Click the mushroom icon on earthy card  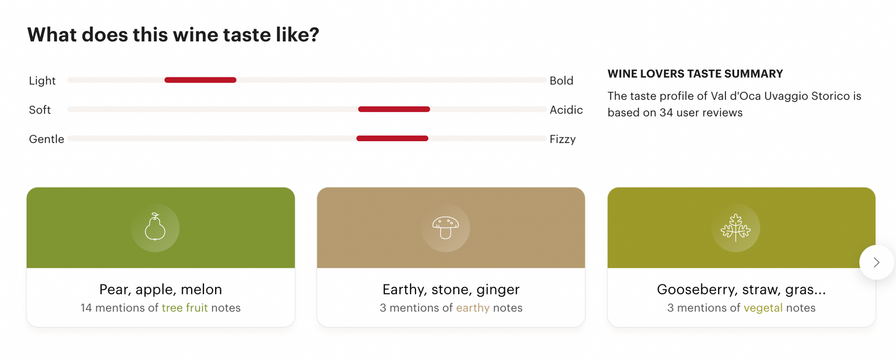pos(445,227)
